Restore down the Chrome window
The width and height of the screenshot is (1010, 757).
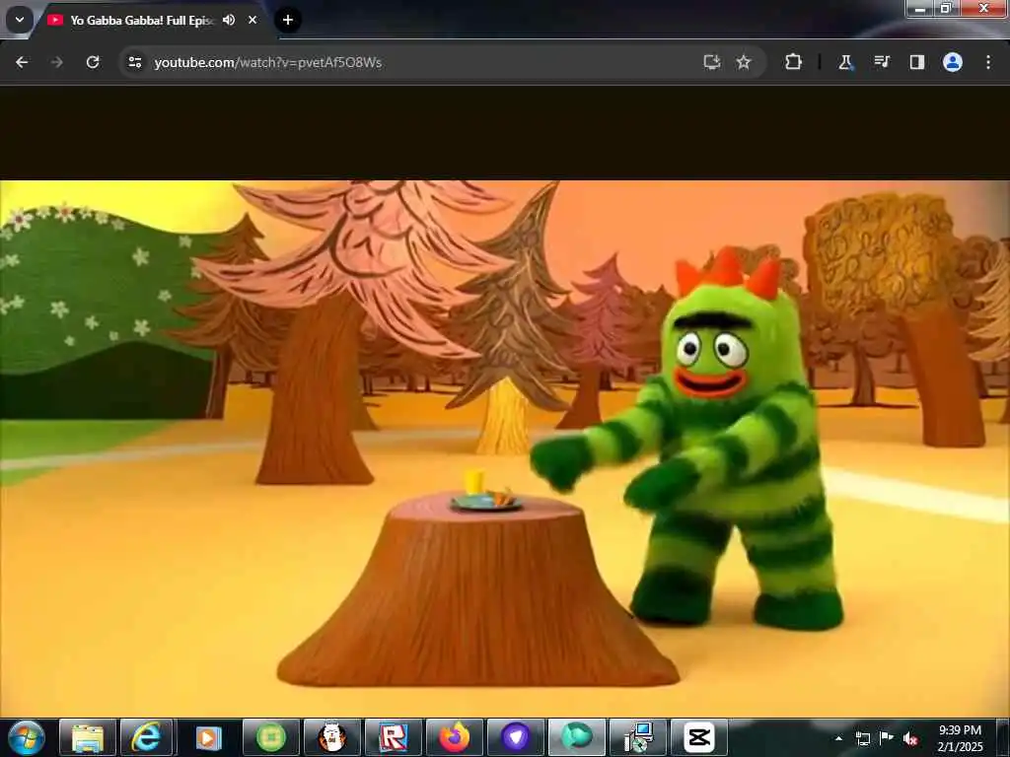pyautogui.click(x=946, y=8)
